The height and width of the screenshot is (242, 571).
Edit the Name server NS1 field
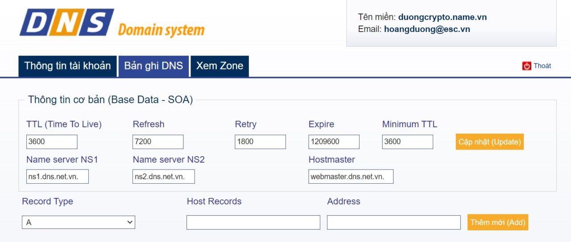pos(58,177)
